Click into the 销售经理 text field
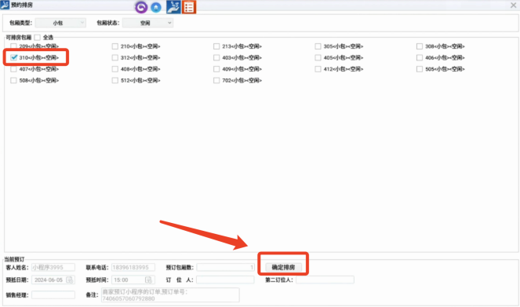Screen dimensions: 520x307 click(x=53, y=294)
